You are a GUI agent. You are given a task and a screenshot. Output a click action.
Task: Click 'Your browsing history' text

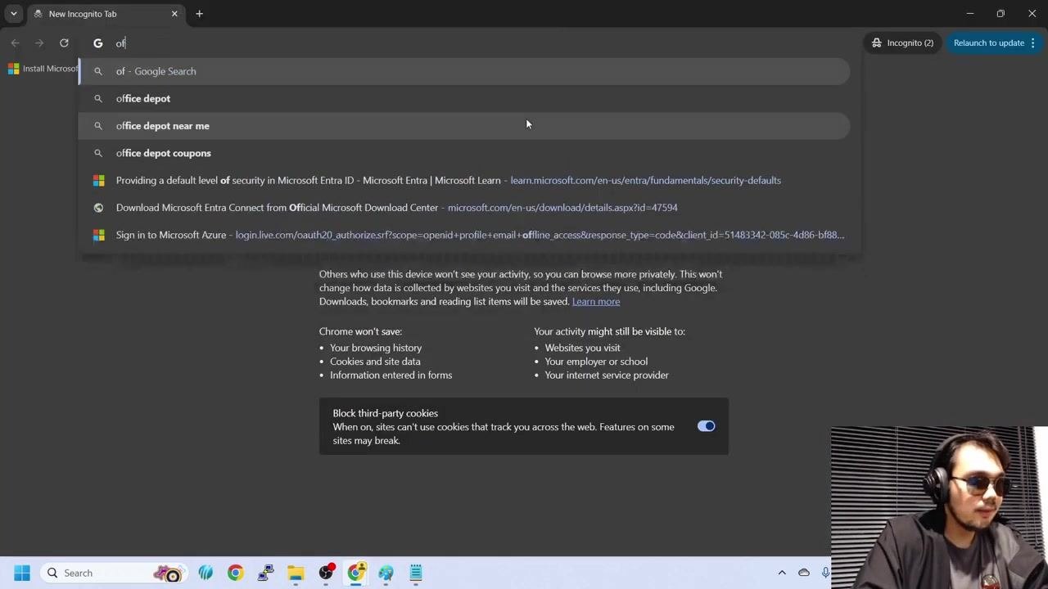pos(376,348)
